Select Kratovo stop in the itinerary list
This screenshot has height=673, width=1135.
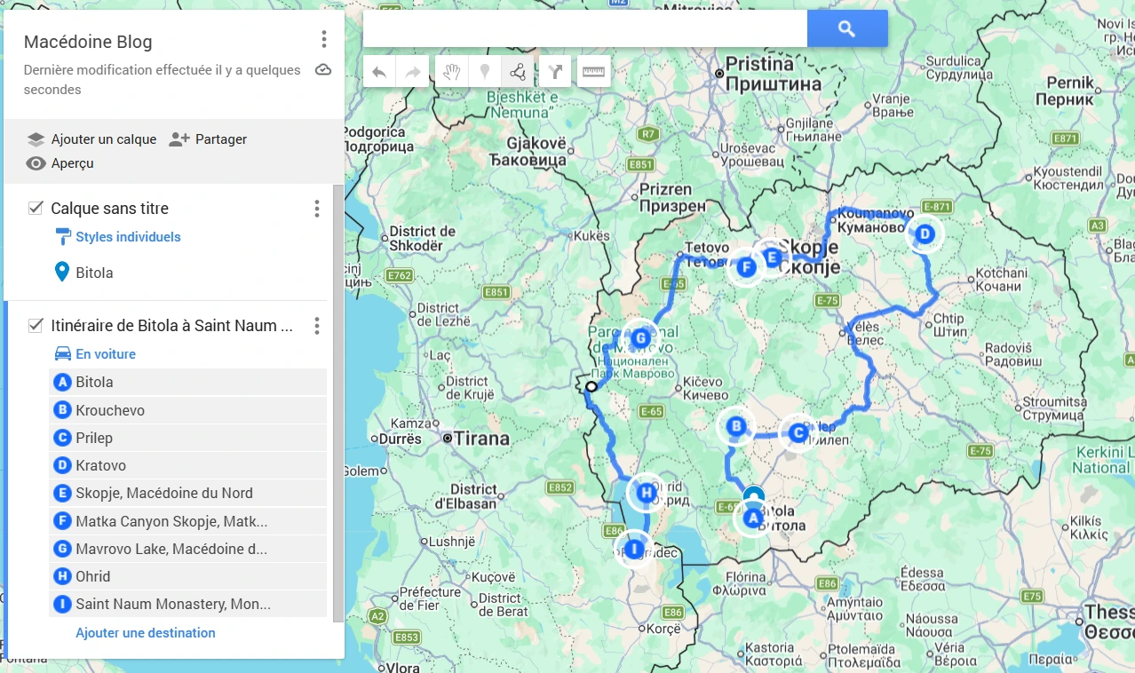pyautogui.click(x=100, y=465)
